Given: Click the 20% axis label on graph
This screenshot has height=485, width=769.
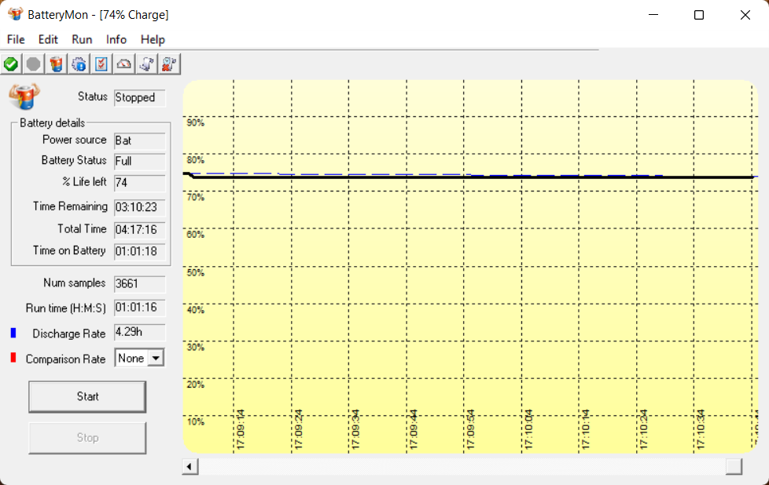Looking at the screenshot, I should (x=195, y=385).
